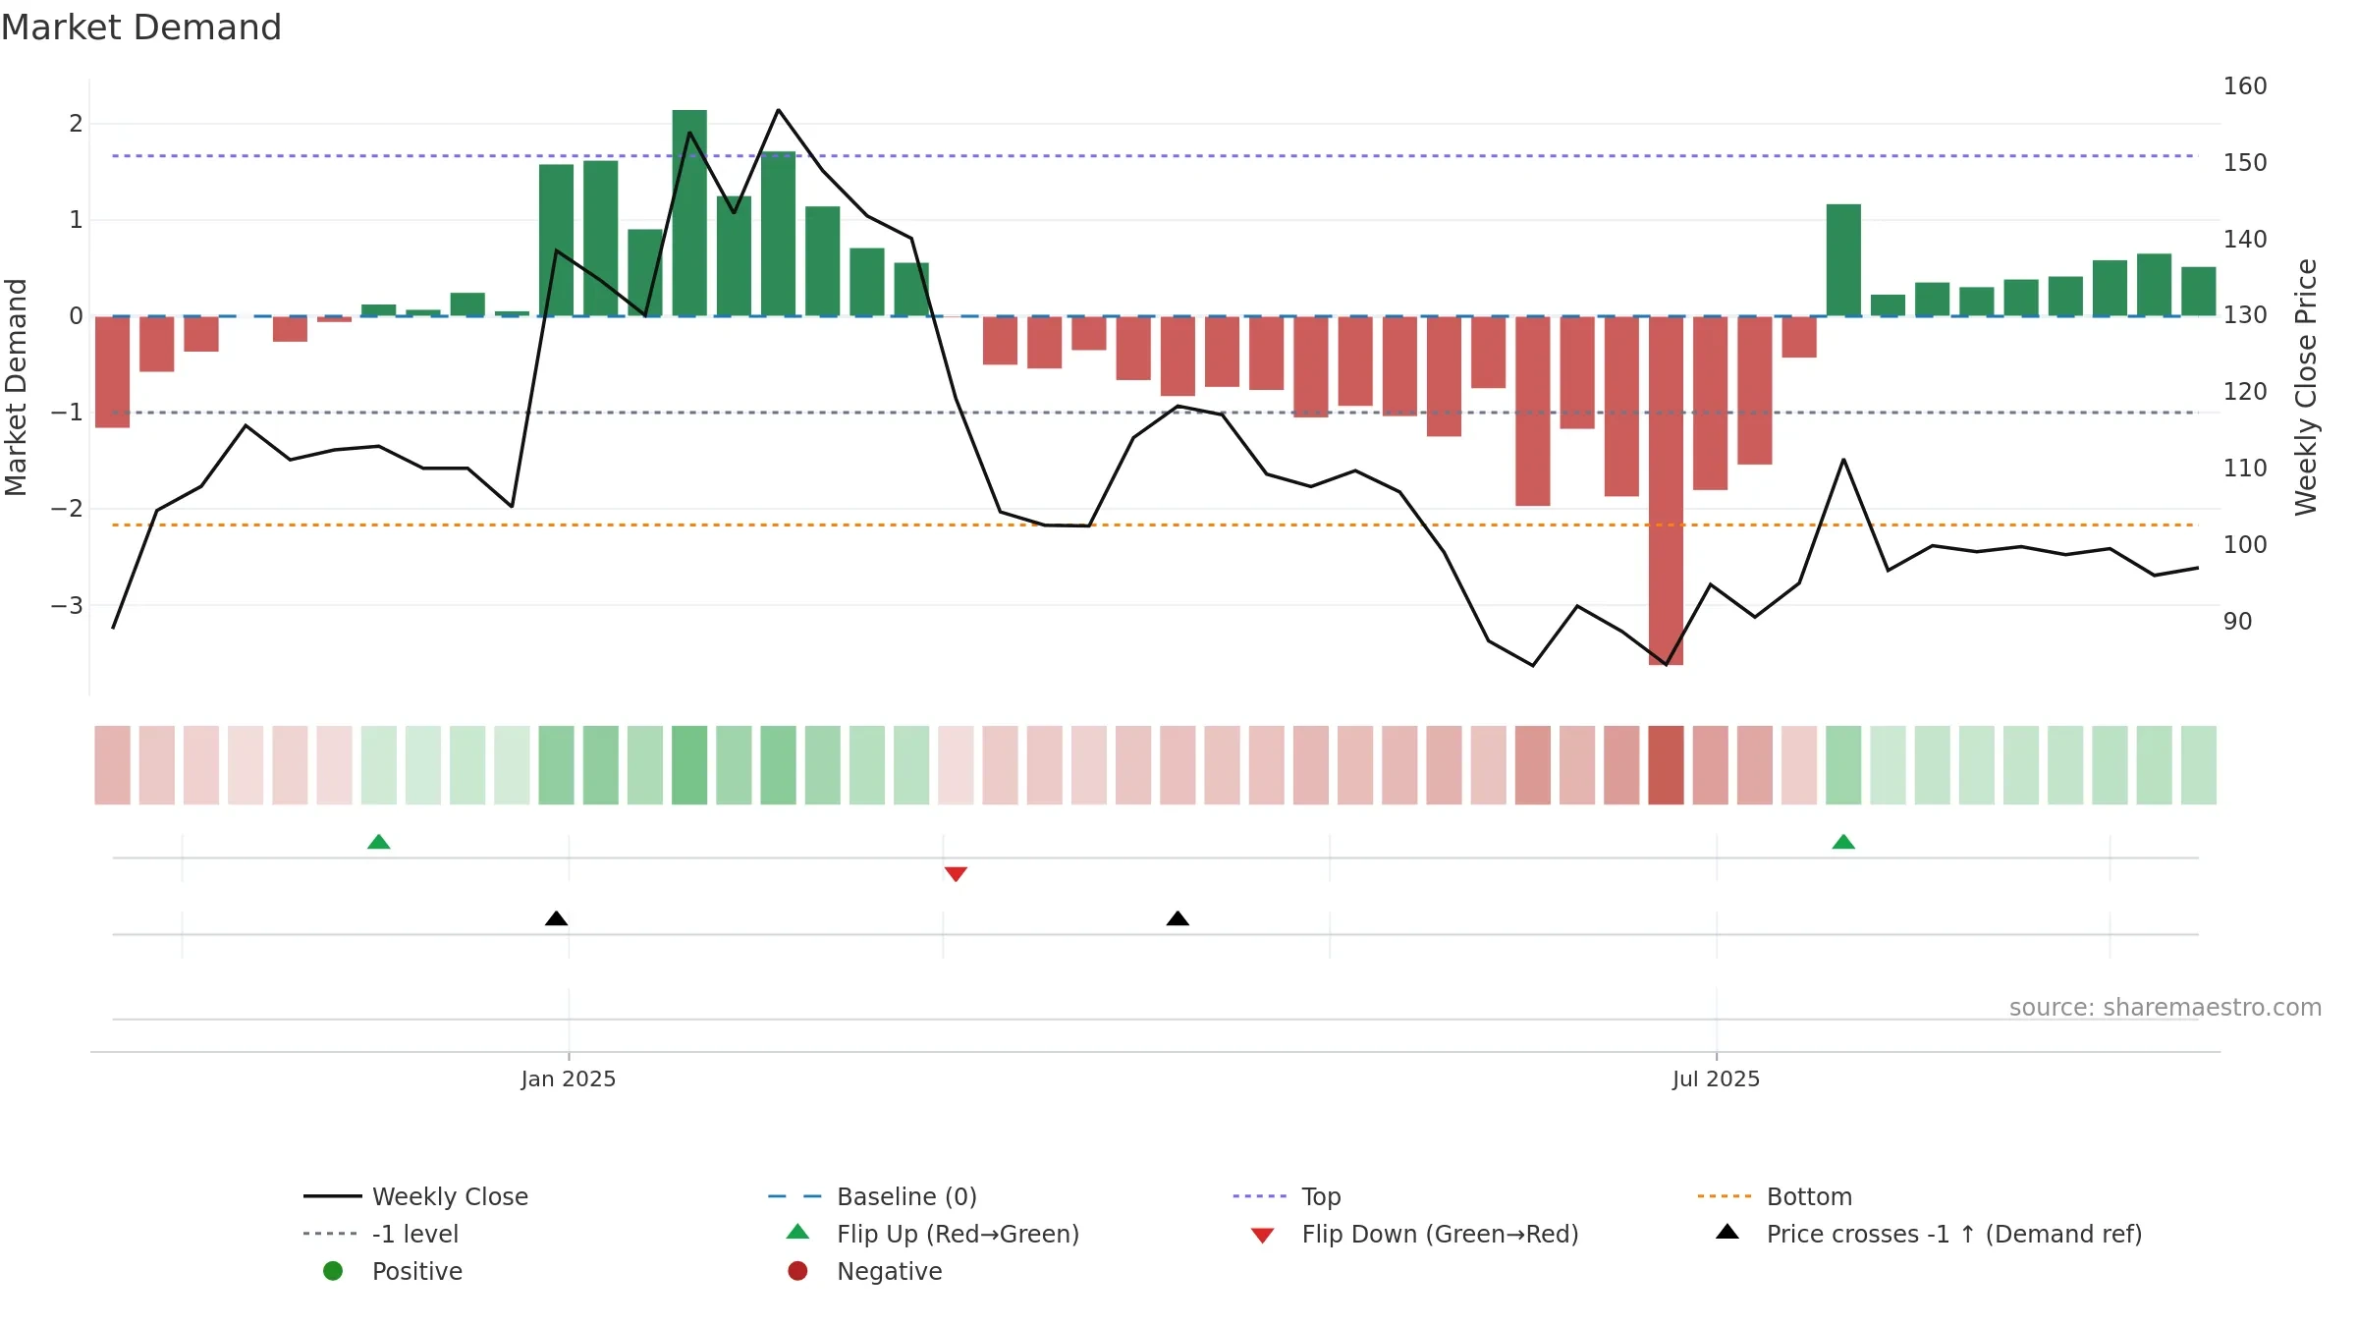Click the 160 price axis tick
This screenshot has height=1326, width=2357.
pyautogui.click(x=2245, y=86)
